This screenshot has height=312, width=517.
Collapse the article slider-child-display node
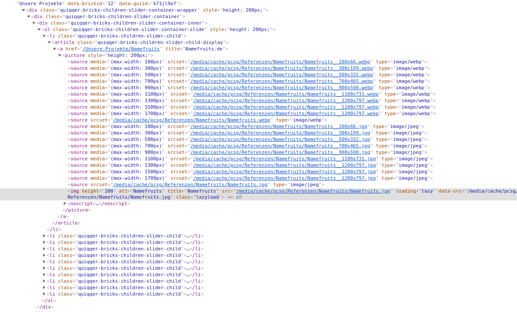click(x=49, y=43)
